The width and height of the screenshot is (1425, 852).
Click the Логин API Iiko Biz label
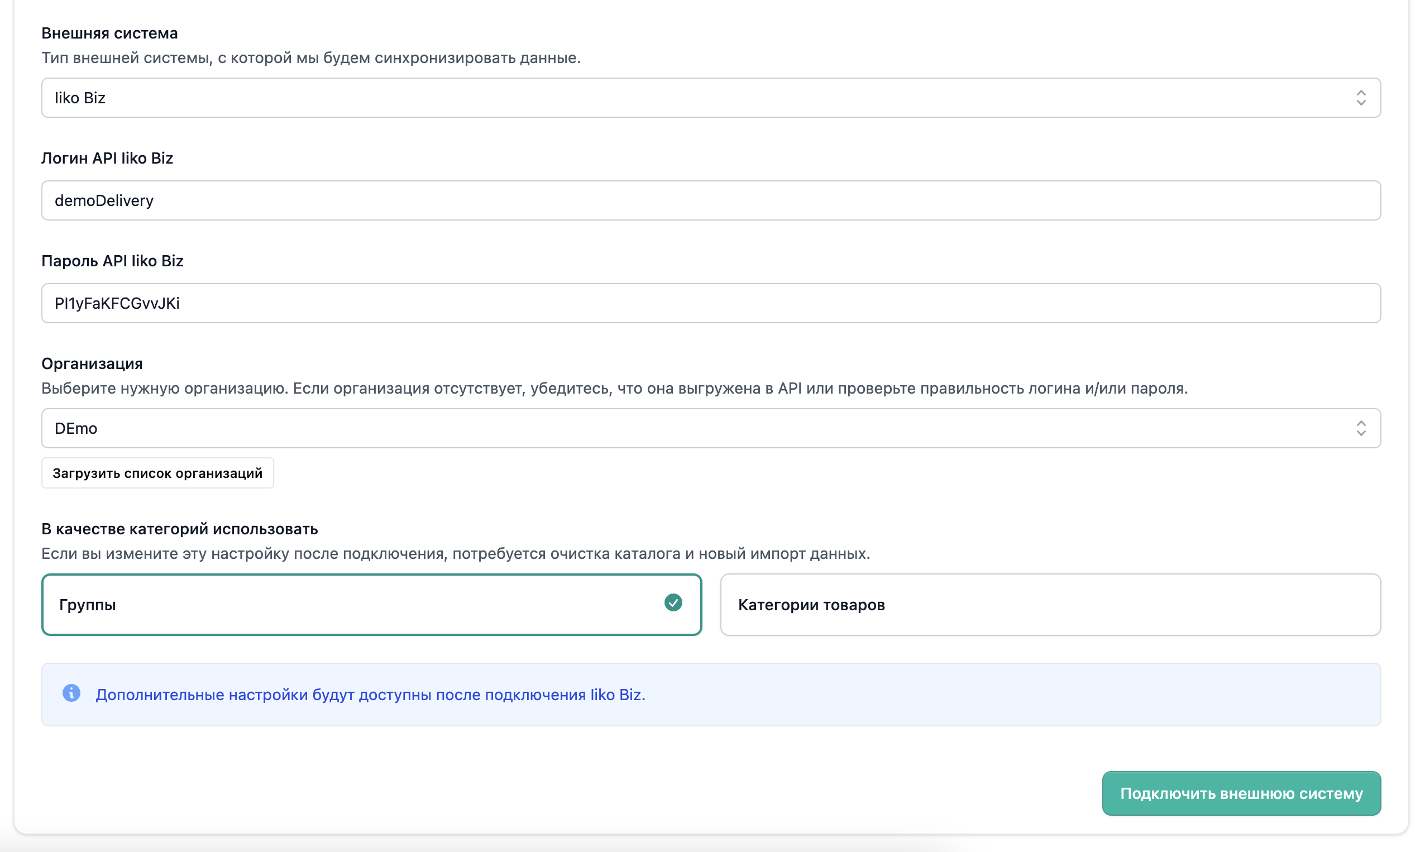[x=107, y=158]
